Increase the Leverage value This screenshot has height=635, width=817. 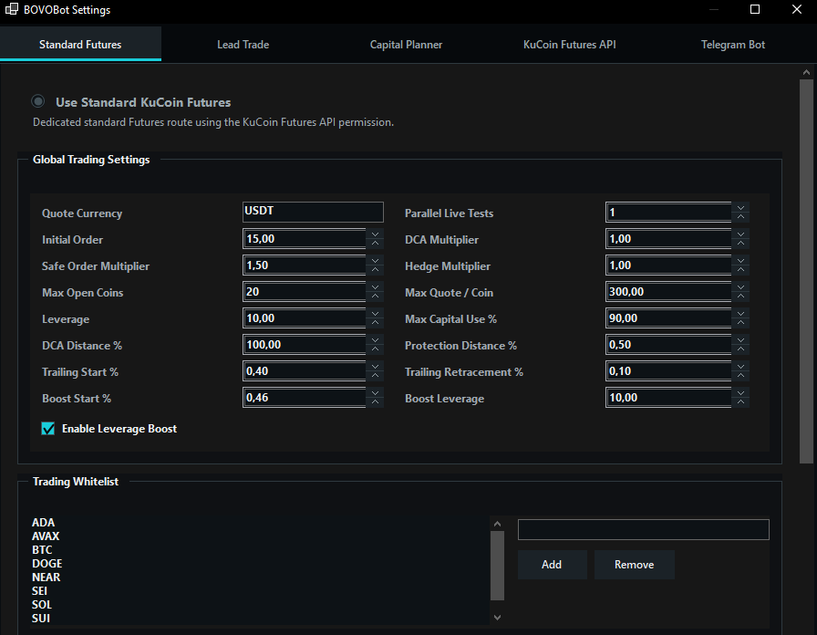375,323
